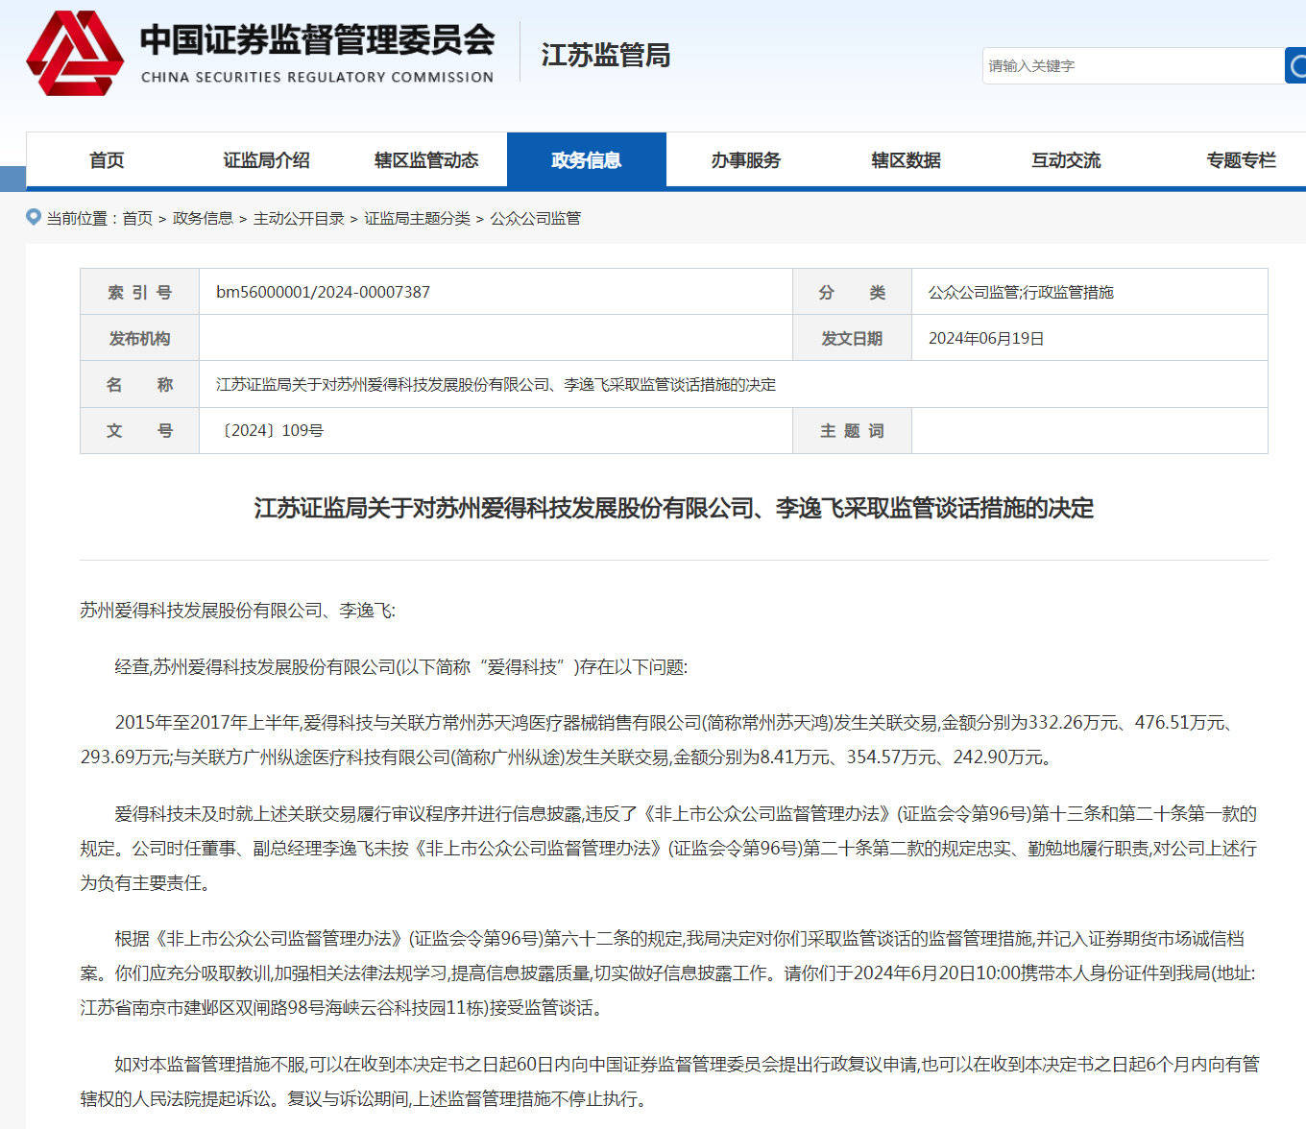Viewport: 1306px width, 1129px height.
Task: Click the salutation line 苏州爱得科技发展股份有限公司、李逸飞:
Action: point(237,611)
